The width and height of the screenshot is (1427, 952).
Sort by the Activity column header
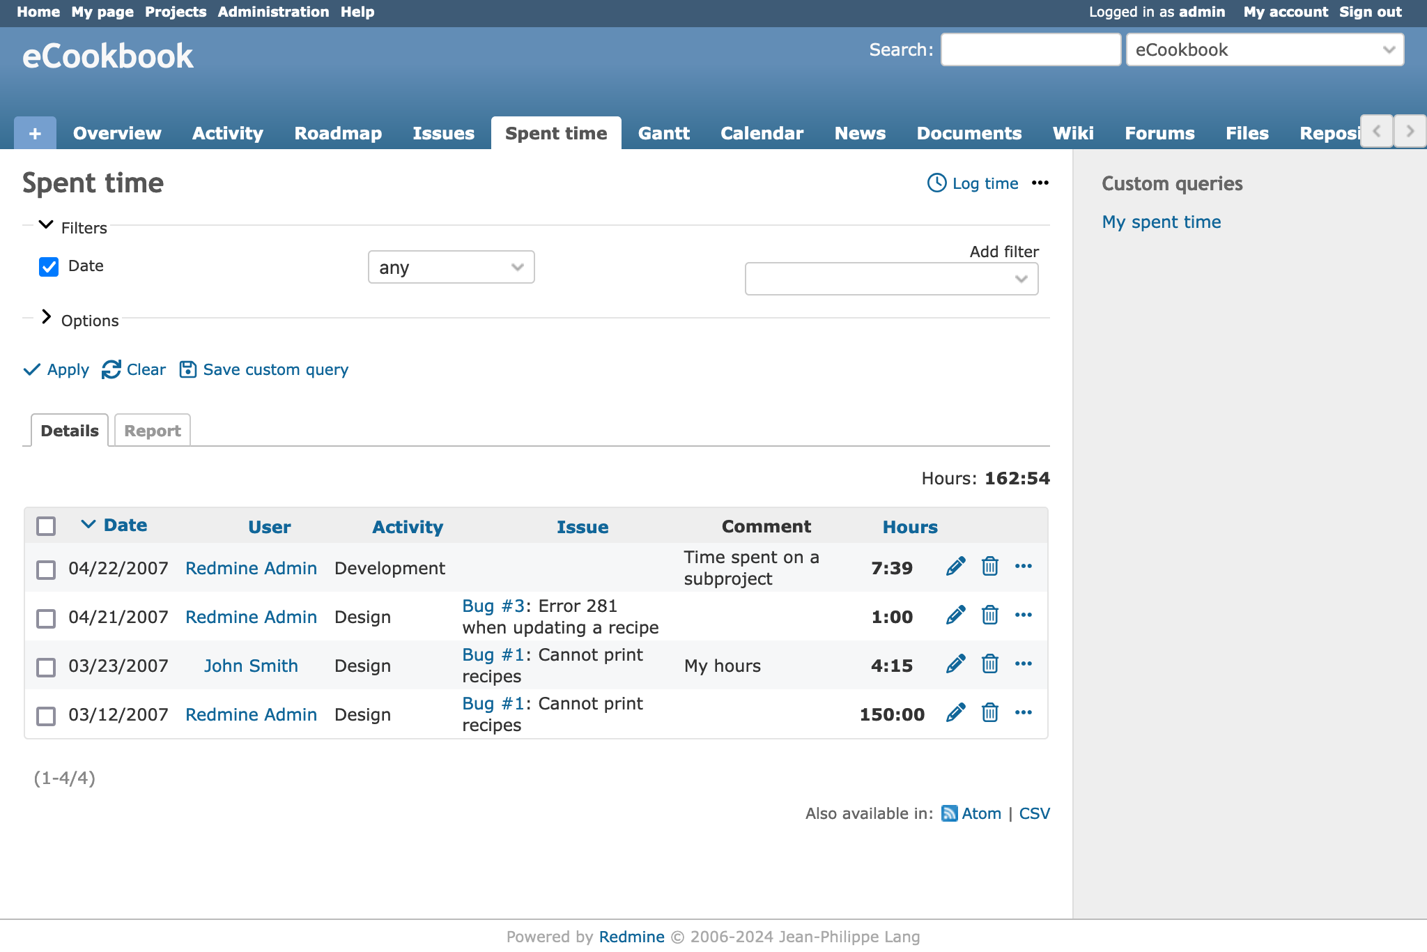click(408, 527)
